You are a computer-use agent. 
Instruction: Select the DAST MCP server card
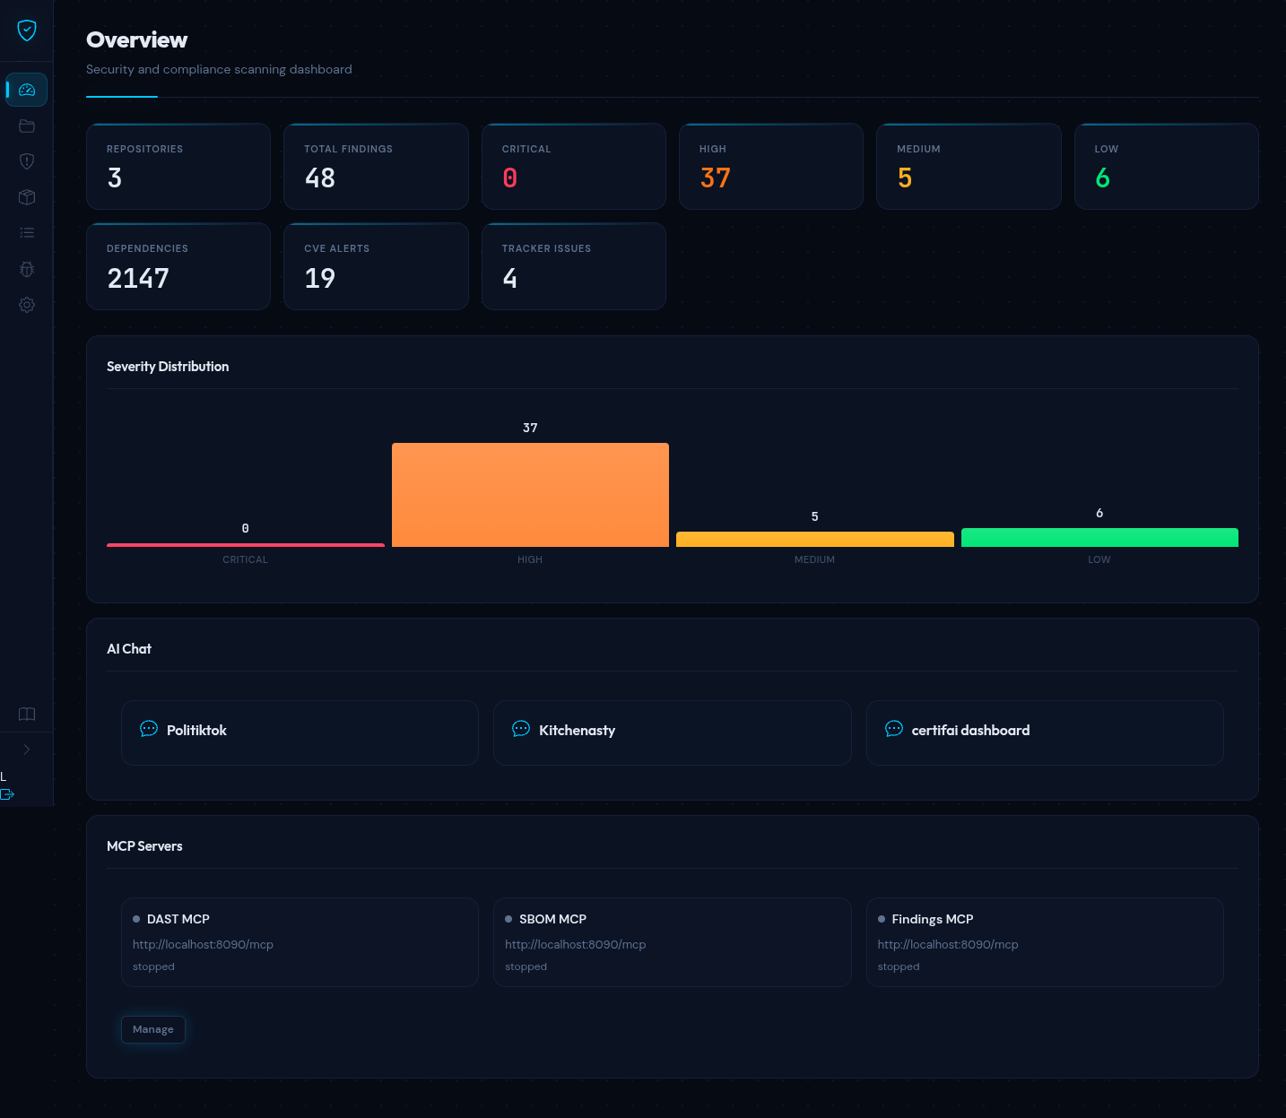click(x=300, y=941)
